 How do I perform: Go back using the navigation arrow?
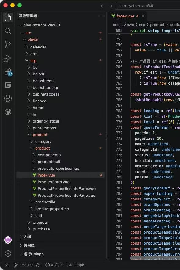coord(103,6)
